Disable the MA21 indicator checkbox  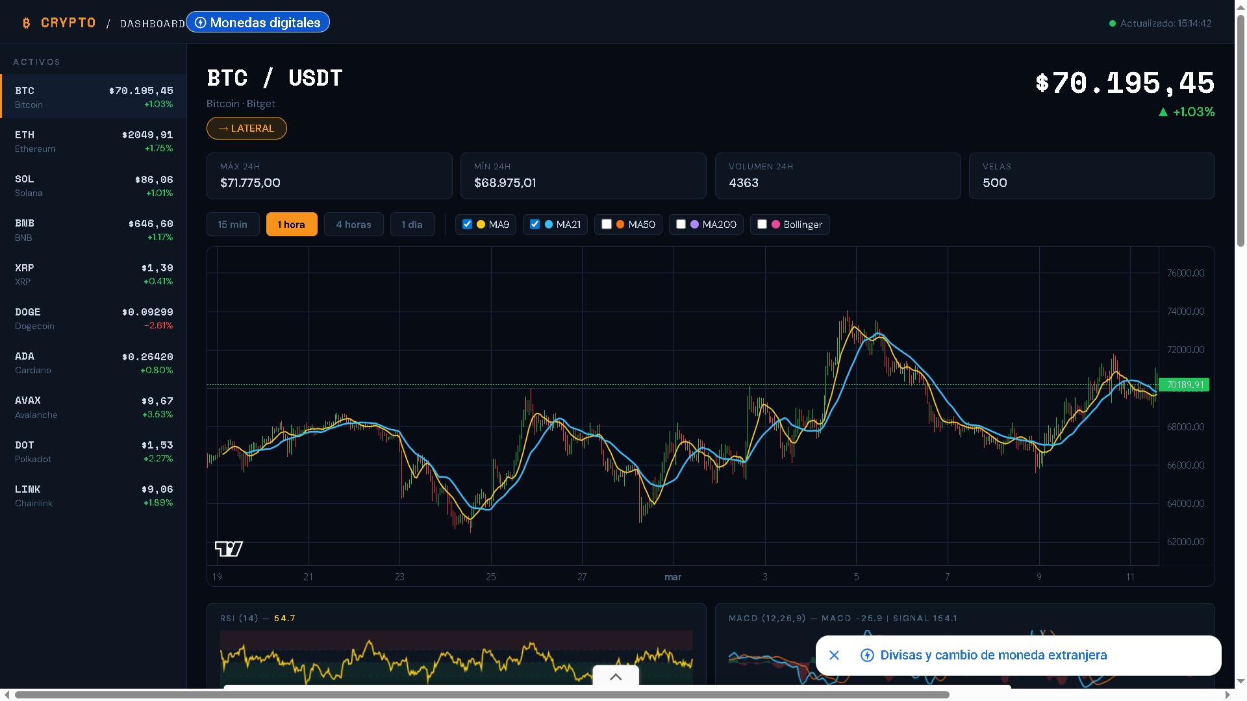click(535, 225)
